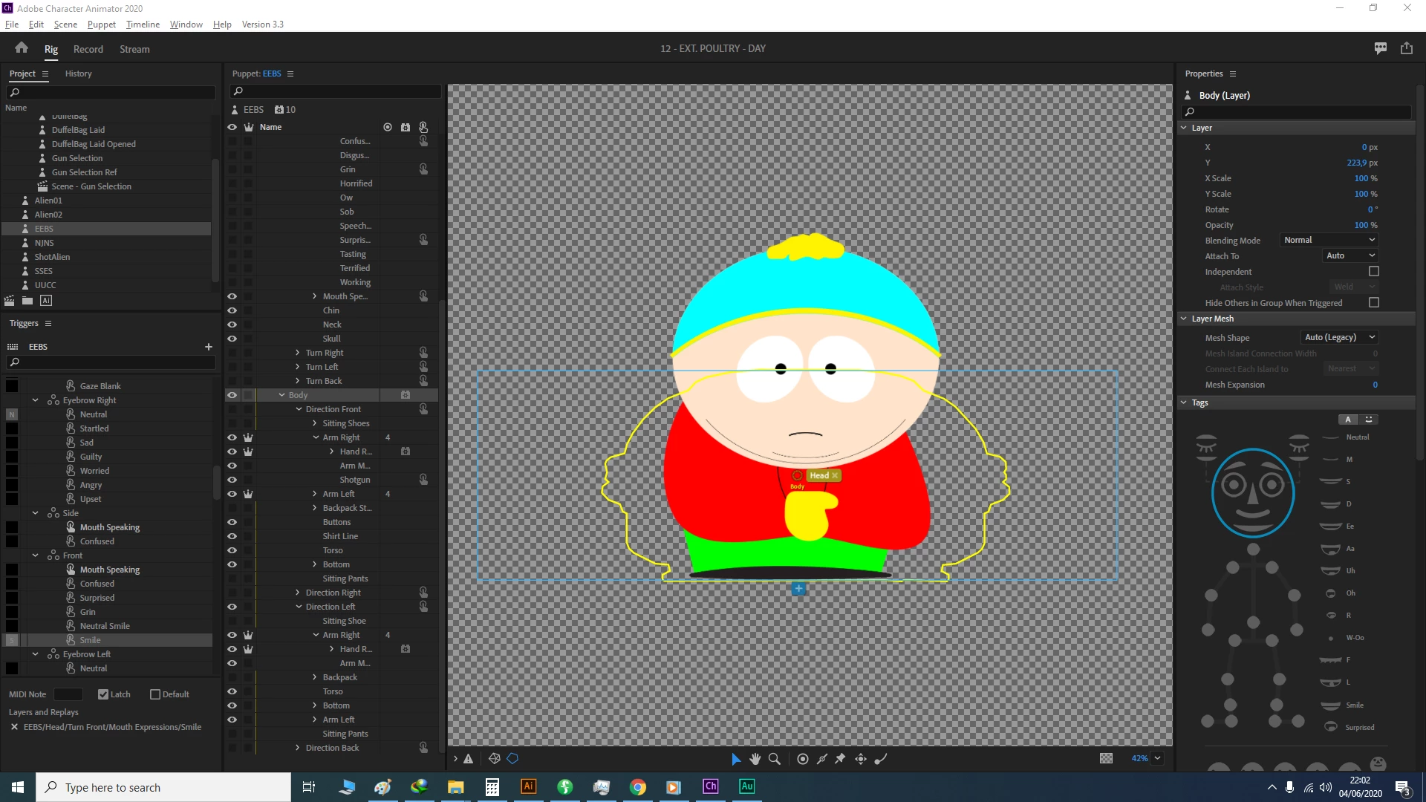
Task: Click the Home icon
Action: pos(22,48)
